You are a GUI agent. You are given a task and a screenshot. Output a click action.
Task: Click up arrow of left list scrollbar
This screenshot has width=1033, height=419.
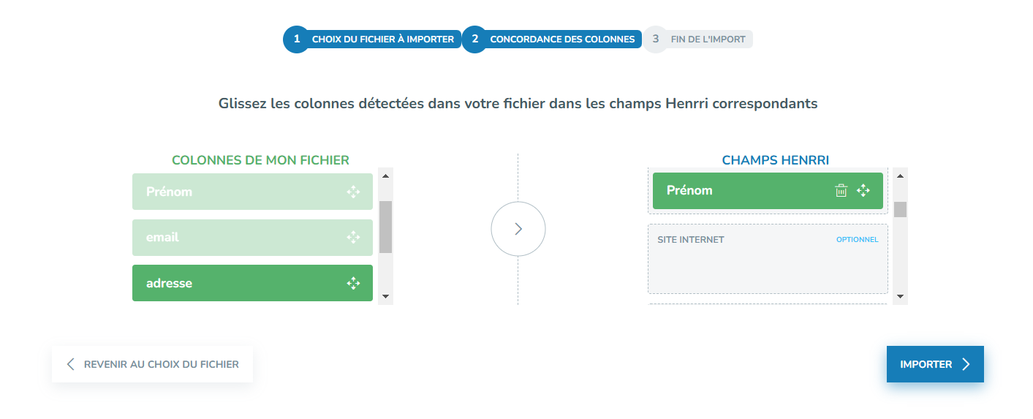[385, 175]
